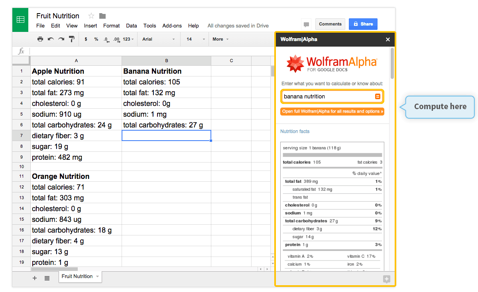Open the comment bubble icon
This screenshot has width=478, height=292.
pos(306,24)
